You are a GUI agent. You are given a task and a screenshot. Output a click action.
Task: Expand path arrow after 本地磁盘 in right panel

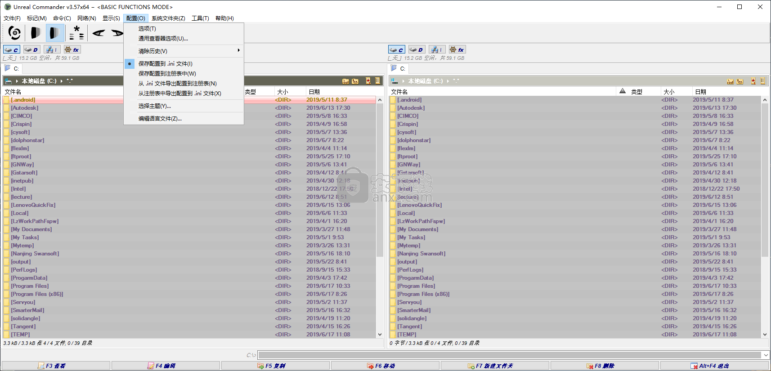[x=448, y=81]
